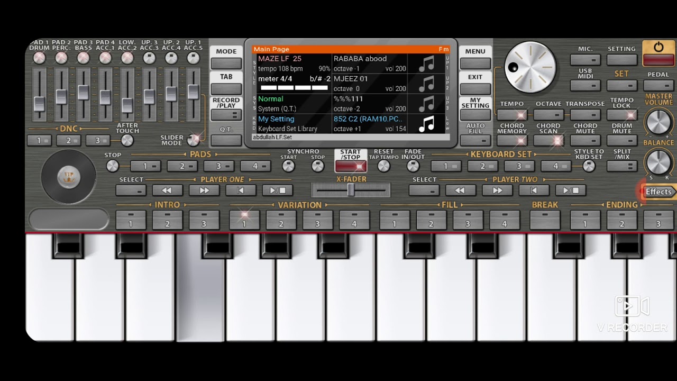Image resolution: width=677 pixels, height=381 pixels.
Task: Toggle UP.1 ACC.5 mute knob
Action: 194,58
